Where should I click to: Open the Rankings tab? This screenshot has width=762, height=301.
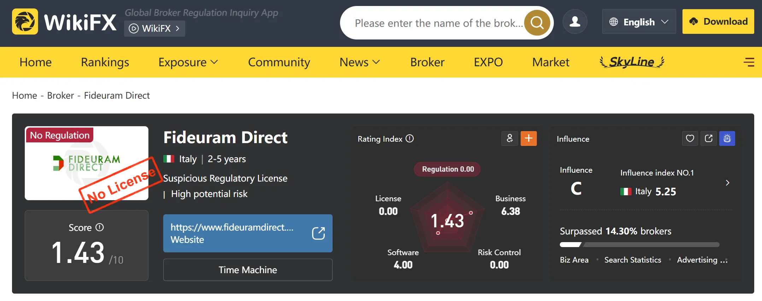pyautogui.click(x=105, y=62)
